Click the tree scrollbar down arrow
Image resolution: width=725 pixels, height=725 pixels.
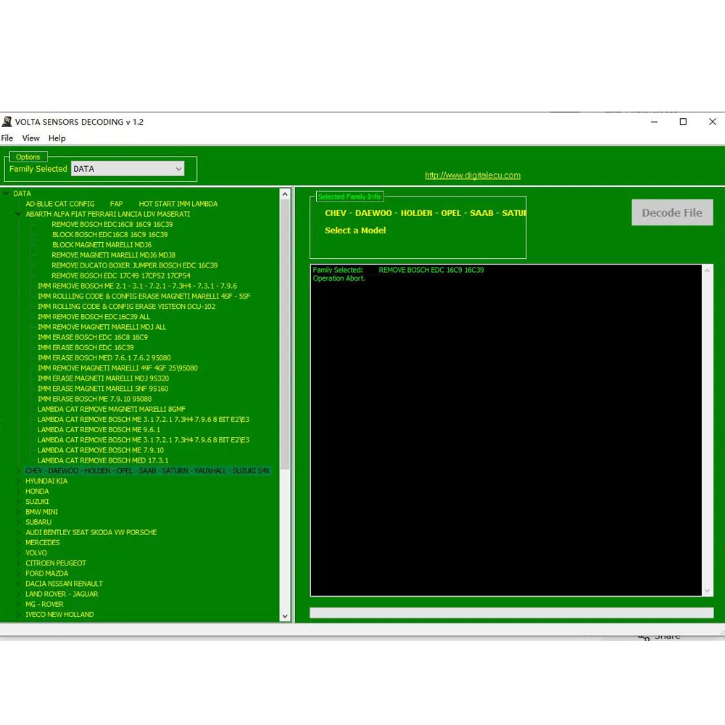285,616
